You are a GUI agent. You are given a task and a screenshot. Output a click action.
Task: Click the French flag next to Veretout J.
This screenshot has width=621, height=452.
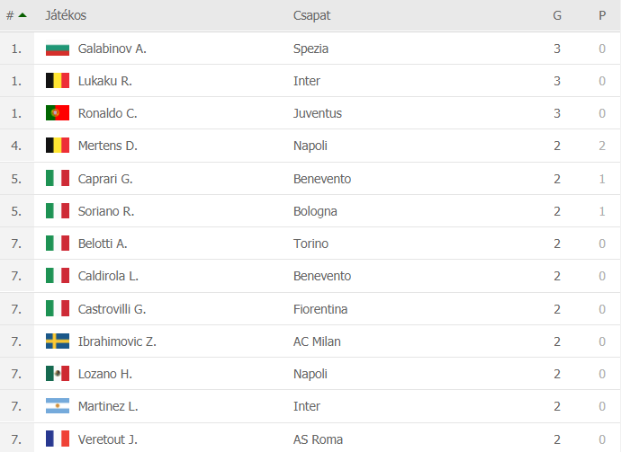click(x=58, y=439)
